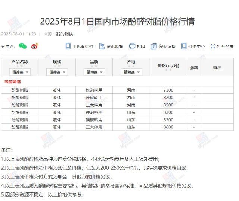Expand the 产品名称 filter dropdown

(x=20, y=72)
